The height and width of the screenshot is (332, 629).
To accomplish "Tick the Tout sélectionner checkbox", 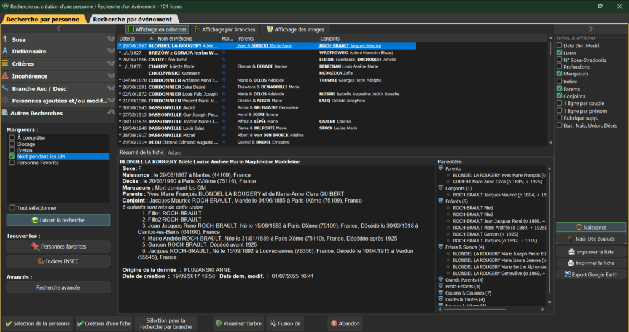I will coord(12,207).
